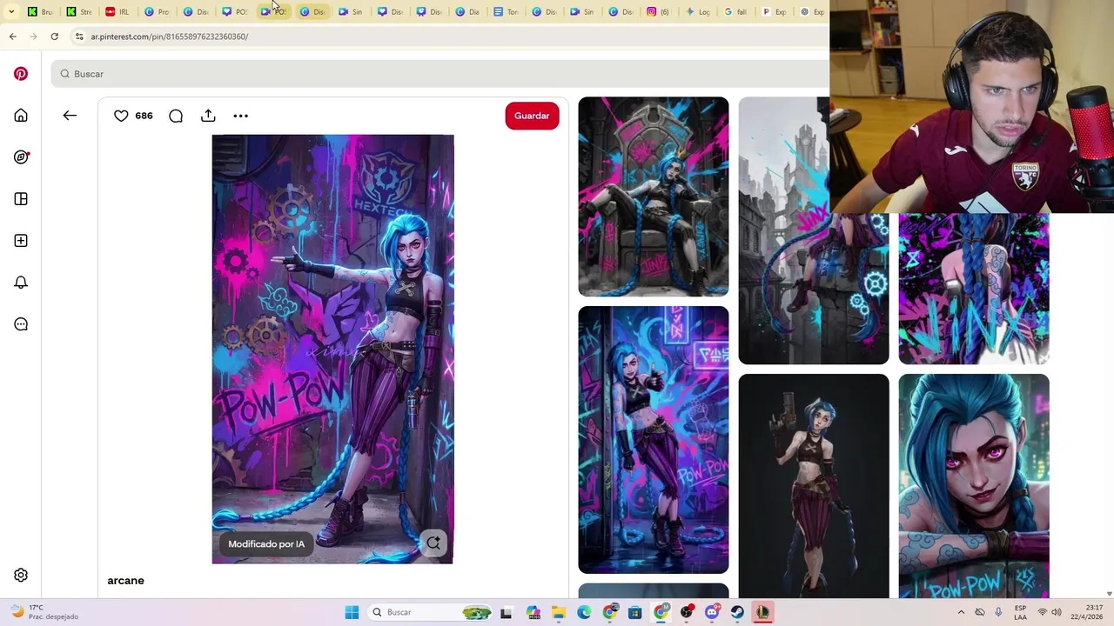Open the JINX graffiti back-view pin
The height and width of the screenshot is (626, 1114).
(974, 289)
